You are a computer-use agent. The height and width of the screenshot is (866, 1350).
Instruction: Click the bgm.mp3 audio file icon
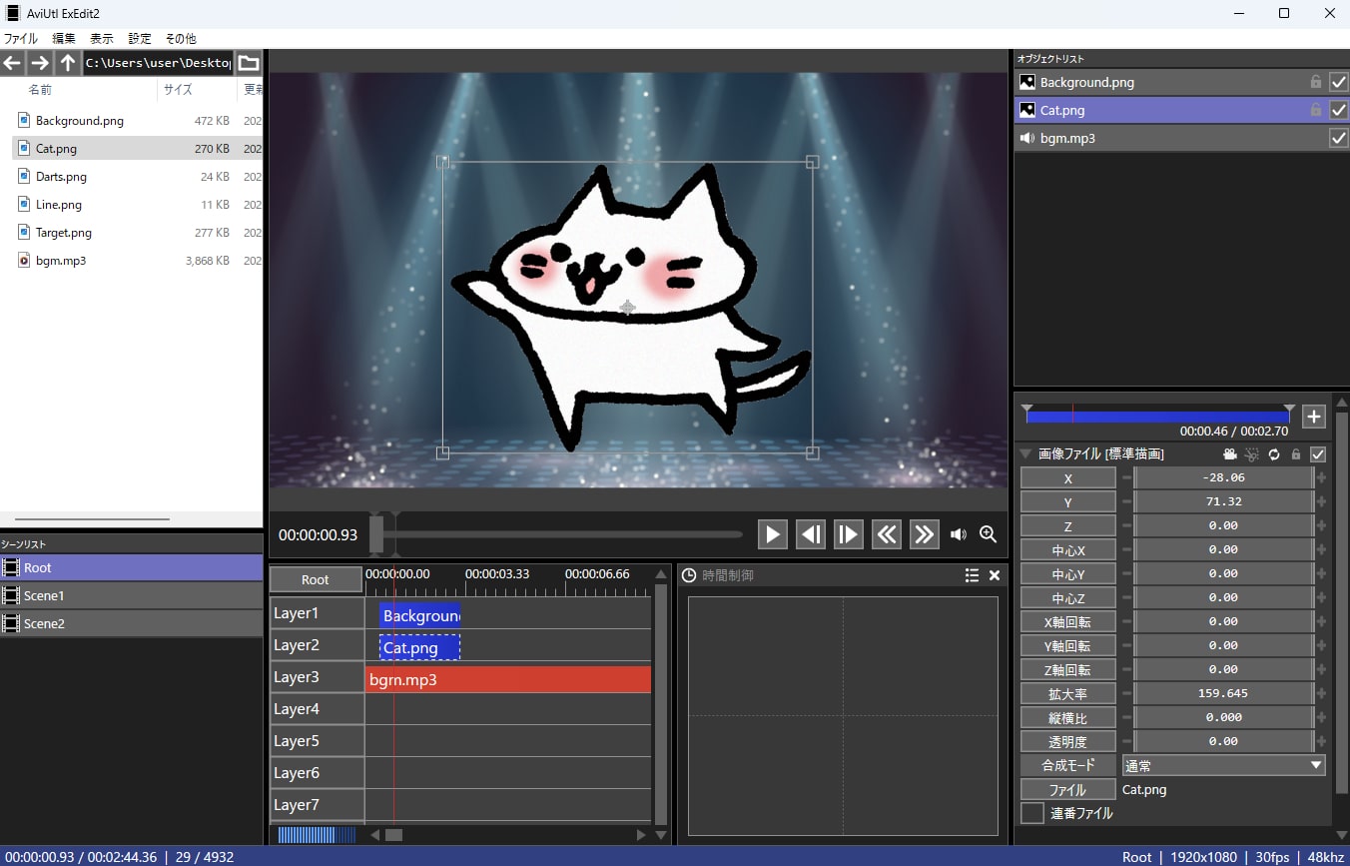[25, 261]
